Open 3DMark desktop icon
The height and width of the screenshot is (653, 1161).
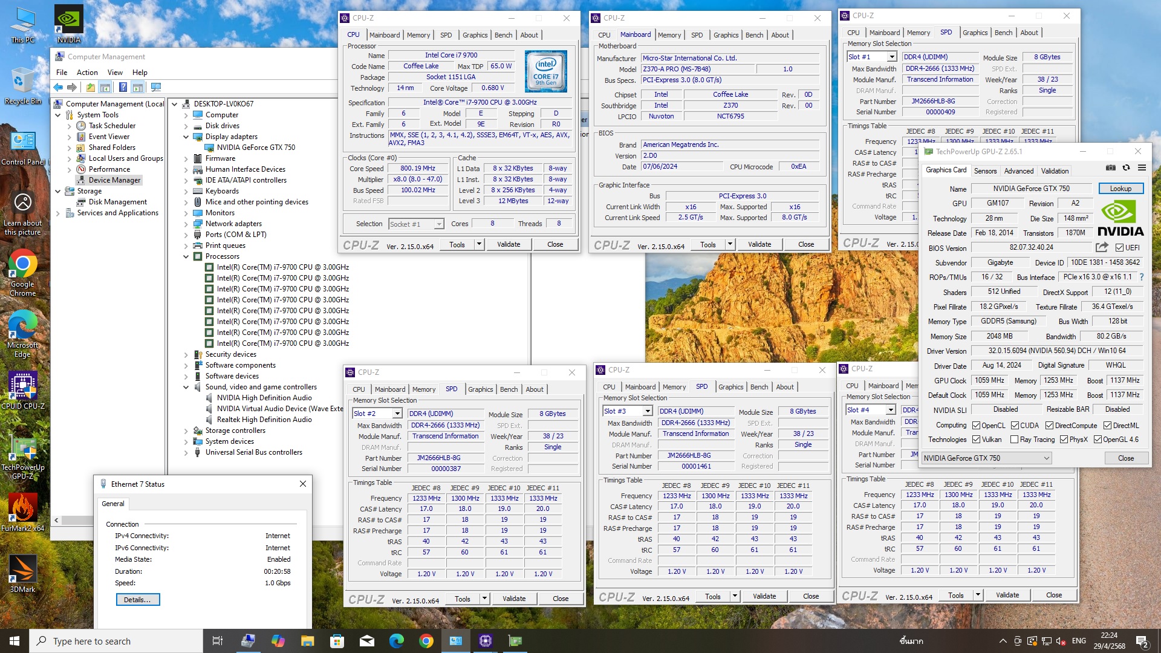23,573
